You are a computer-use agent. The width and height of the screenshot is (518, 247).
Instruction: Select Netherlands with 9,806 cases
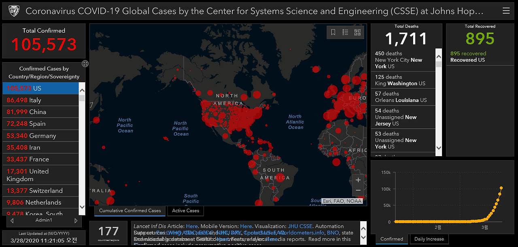coord(40,202)
